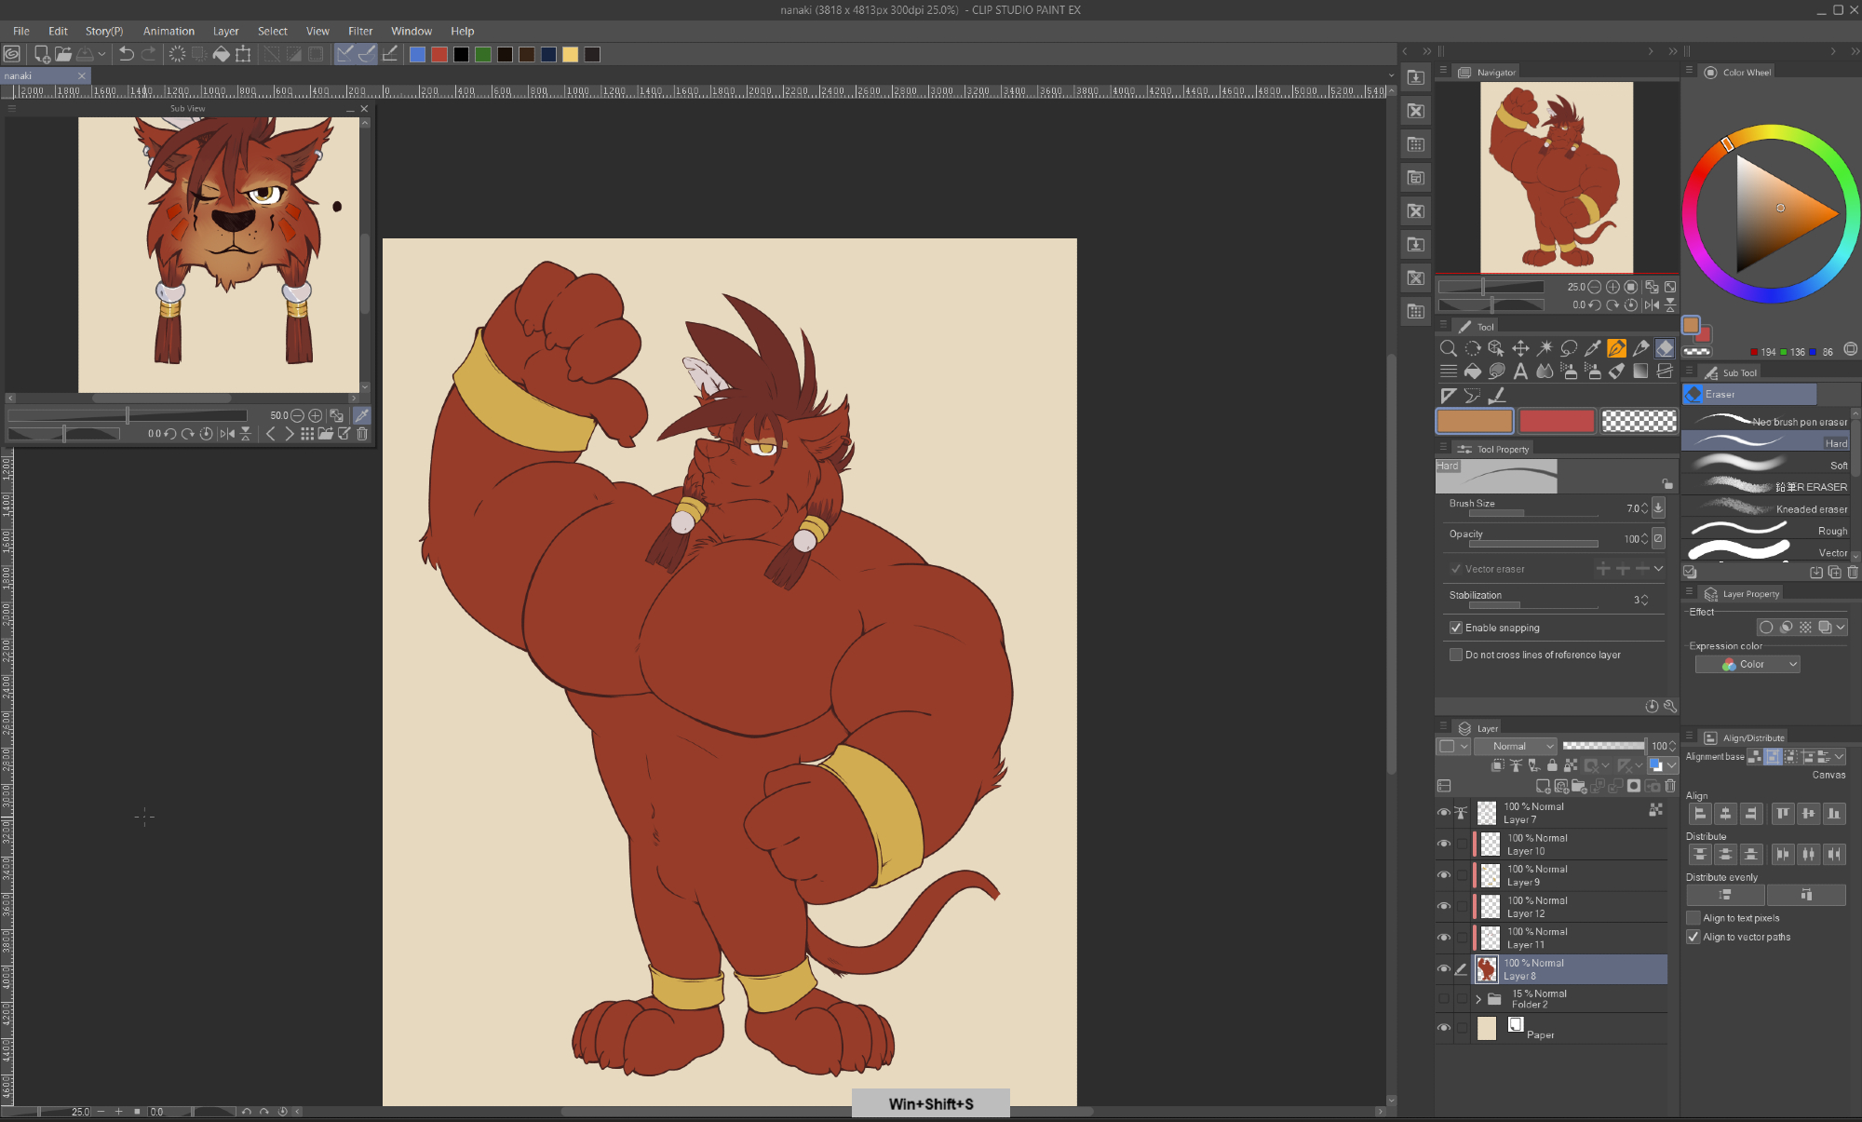This screenshot has height=1122, width=1862.
Task: Open the Animation menu
Action: [169, 31]
